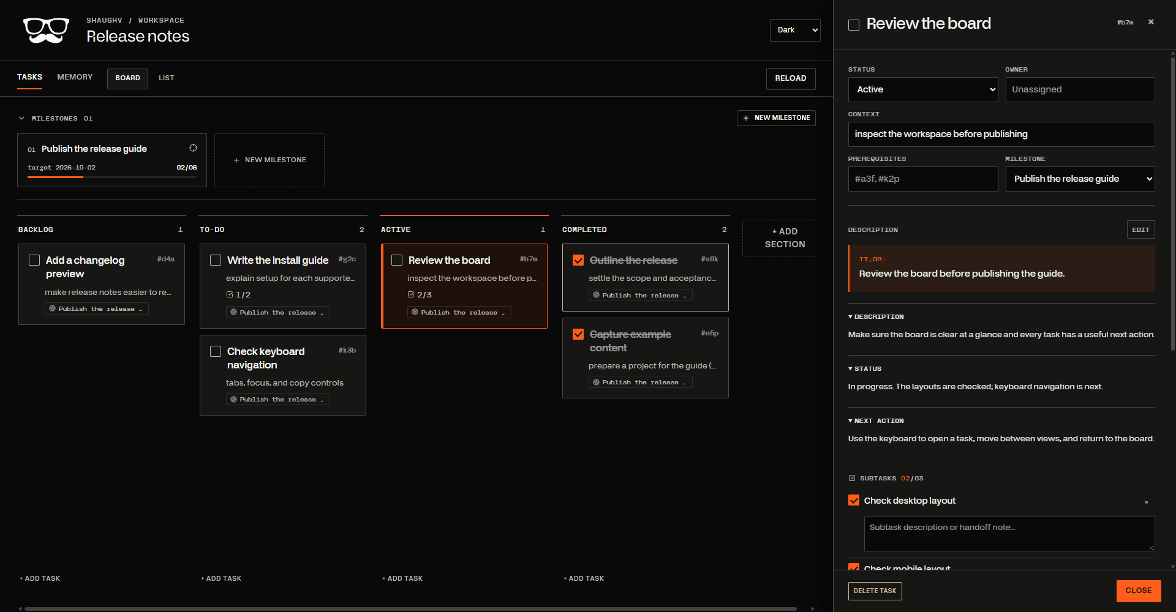Remove the Check desktop layout subtask
This screenshot has height=612, width=1176.
[1146, 502]
